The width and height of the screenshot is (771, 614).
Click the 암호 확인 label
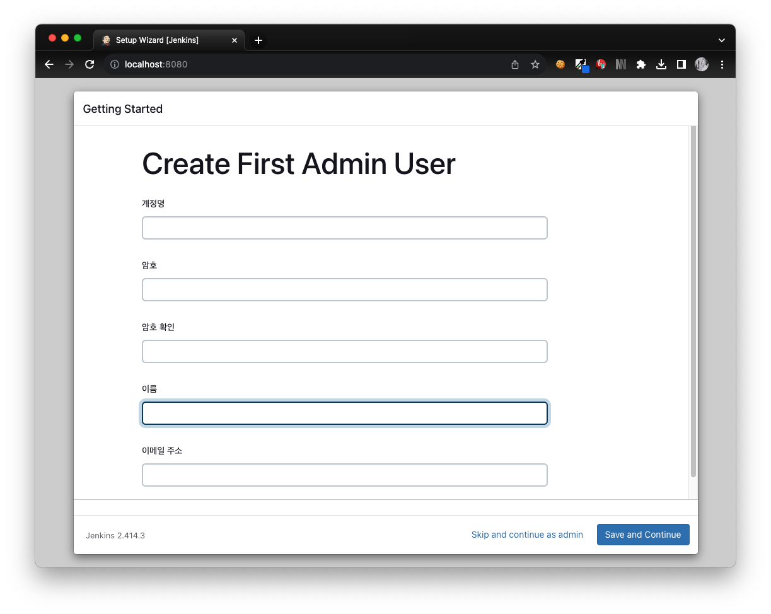click(158, 327)
